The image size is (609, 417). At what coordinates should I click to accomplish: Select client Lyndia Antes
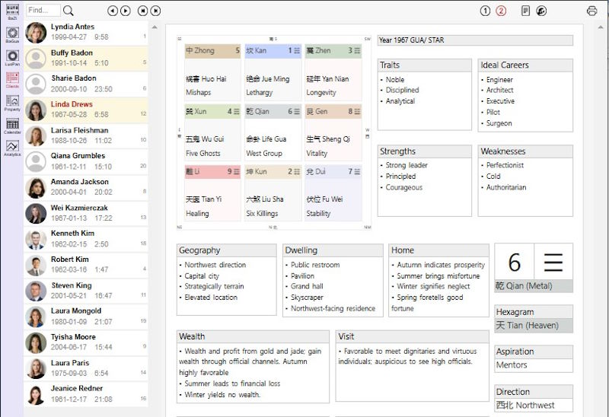pyautogui.click(x=86, y=32)
